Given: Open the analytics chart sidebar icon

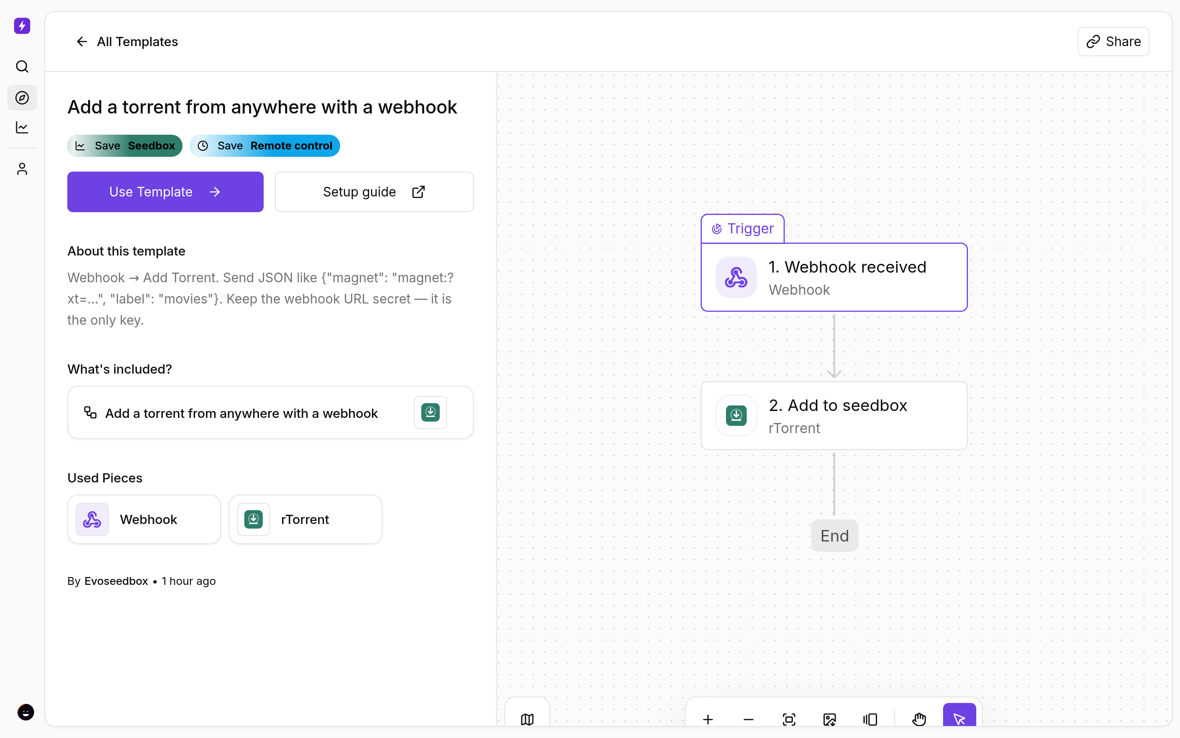Looking at the screenshot, I should 22,128.
